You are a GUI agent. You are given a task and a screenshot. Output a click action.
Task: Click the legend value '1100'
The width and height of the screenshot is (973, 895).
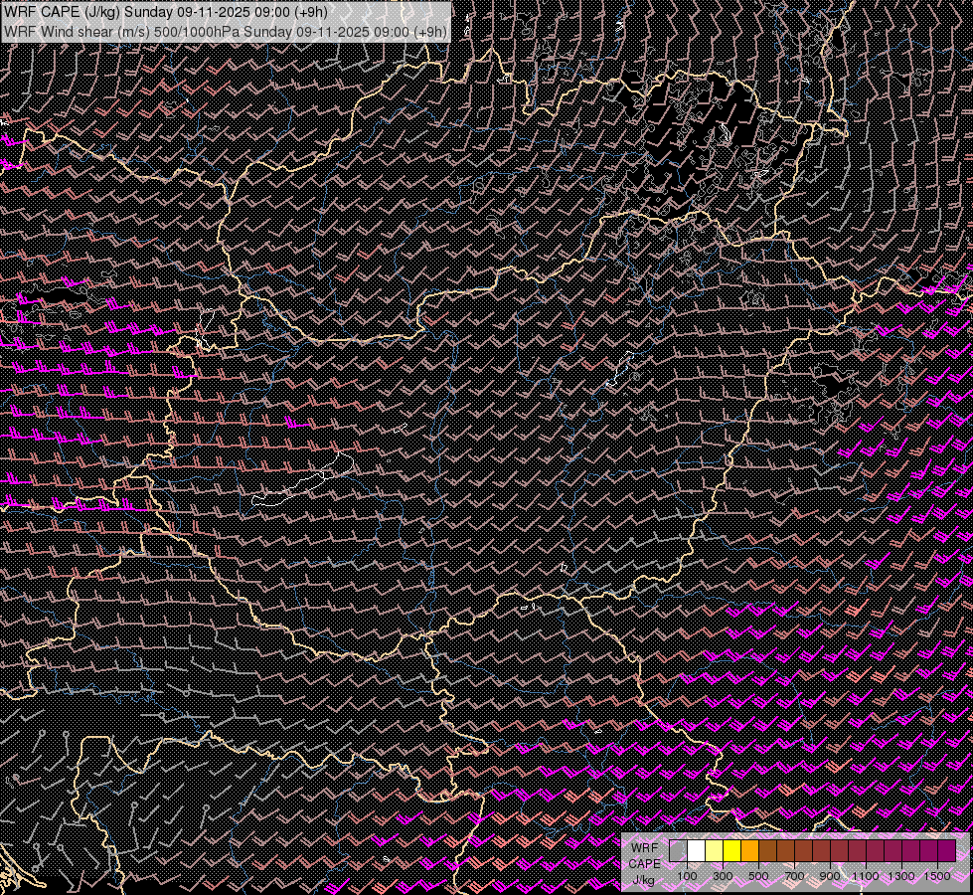pos(865,876)
